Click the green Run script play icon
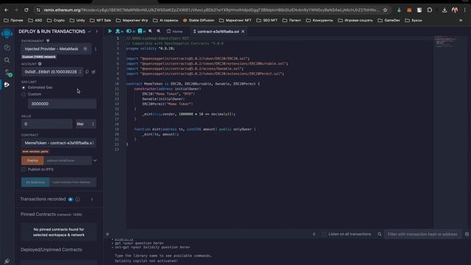The width and height of the screenshot is (471, 265). point(110,31)
